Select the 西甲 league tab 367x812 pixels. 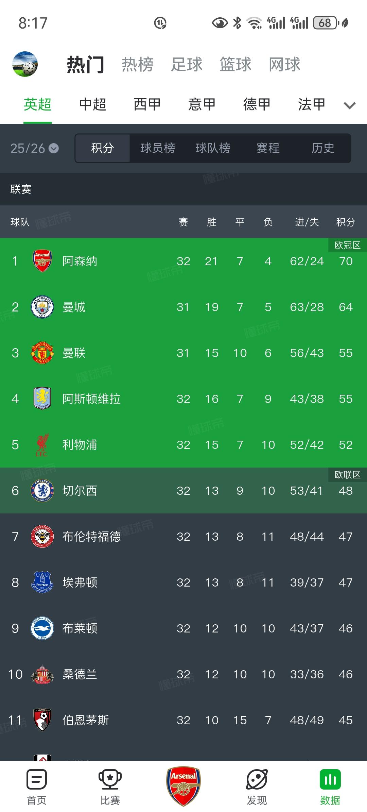click(147, 104)
